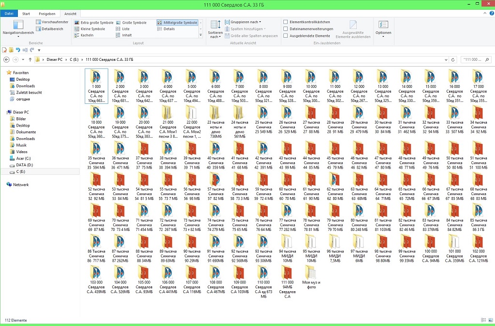Image resolution: width=495 pixels, height=326 pixels.
Task: Open the Navigationsbereich pane options
Action: click(x=18, y=29)
